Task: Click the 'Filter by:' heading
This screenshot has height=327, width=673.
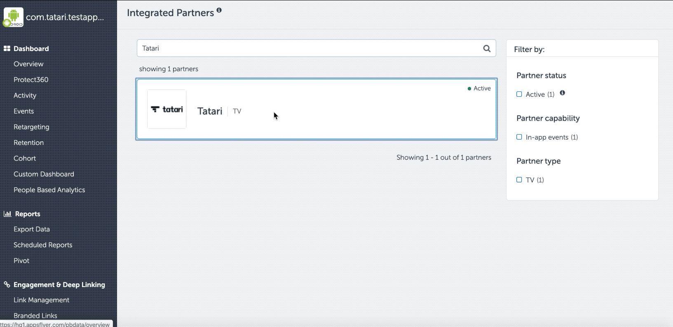Action: point(529,49)
